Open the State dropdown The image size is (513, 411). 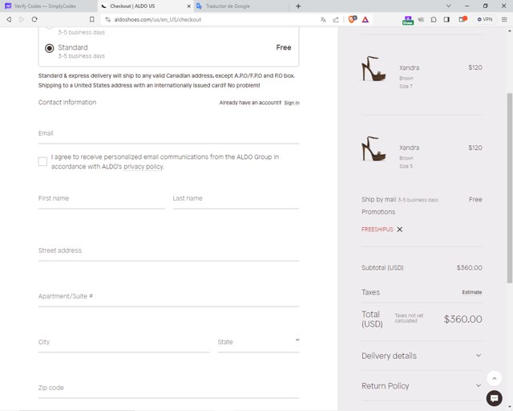click(258, 343)
